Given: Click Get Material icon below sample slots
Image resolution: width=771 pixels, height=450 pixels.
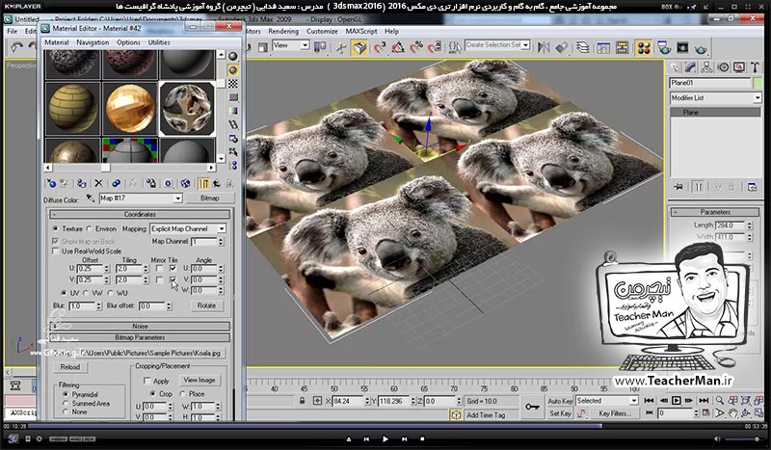Looking at the screenshot, I should click(51, 183).
